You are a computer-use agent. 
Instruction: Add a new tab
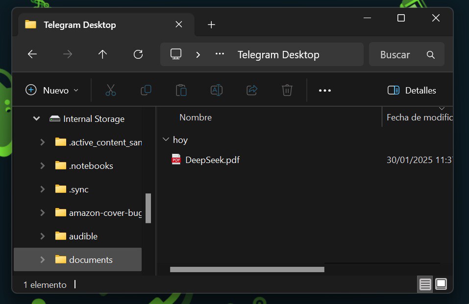tap(211, 24)
